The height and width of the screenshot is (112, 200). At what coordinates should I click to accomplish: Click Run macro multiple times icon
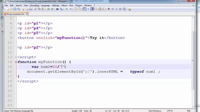coord(120,9)
